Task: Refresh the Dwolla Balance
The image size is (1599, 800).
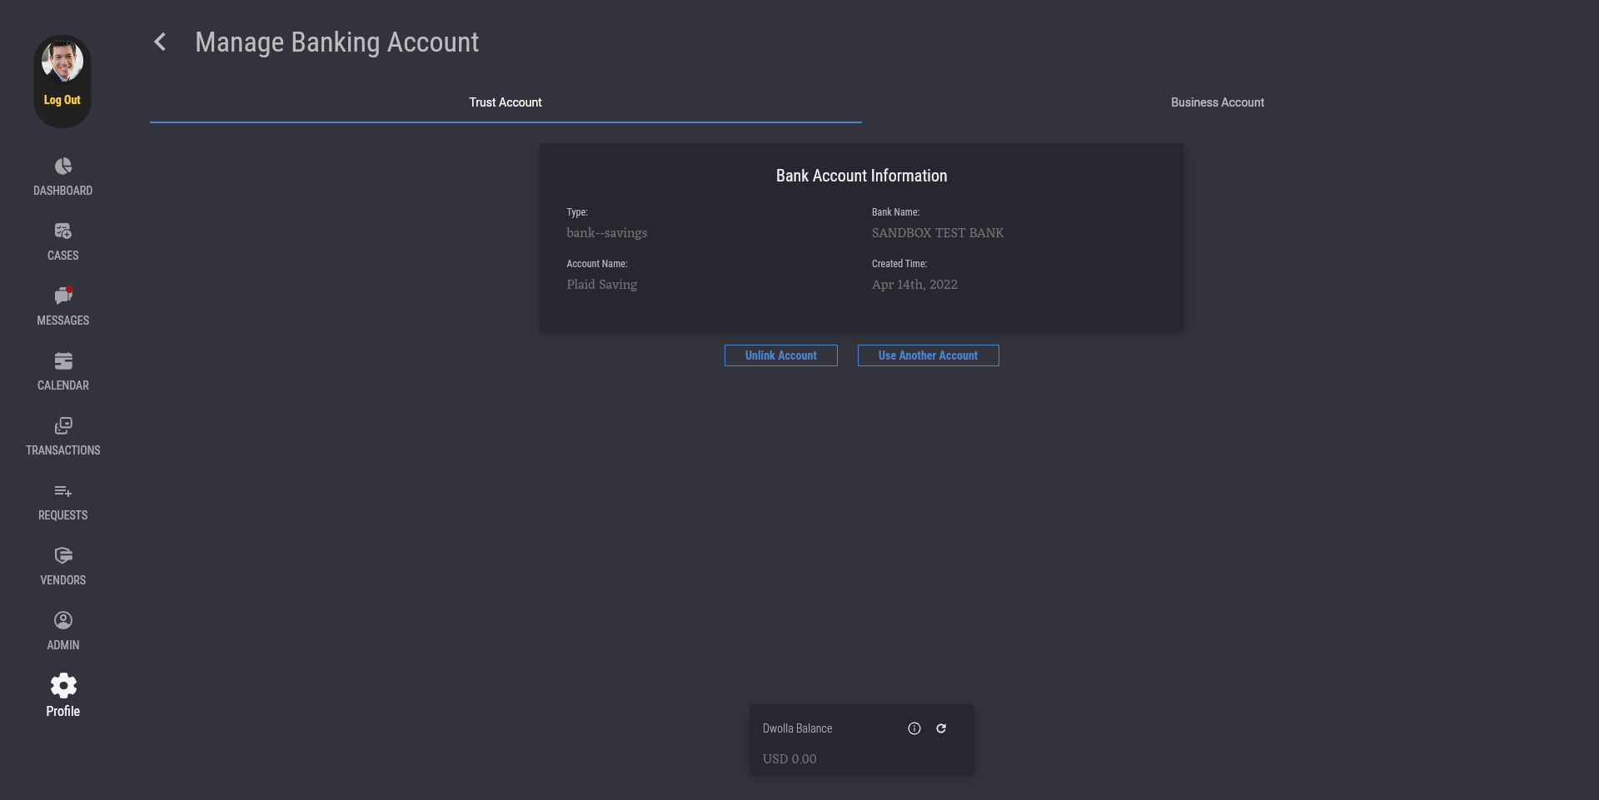Action: point(941,728)
